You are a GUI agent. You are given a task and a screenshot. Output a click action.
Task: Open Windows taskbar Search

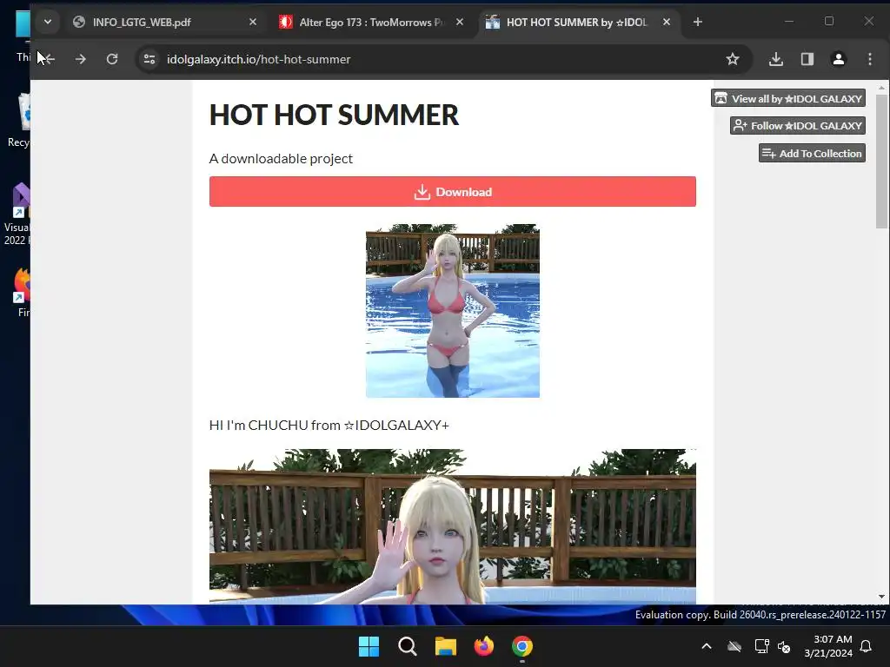[x=407, y=646]
